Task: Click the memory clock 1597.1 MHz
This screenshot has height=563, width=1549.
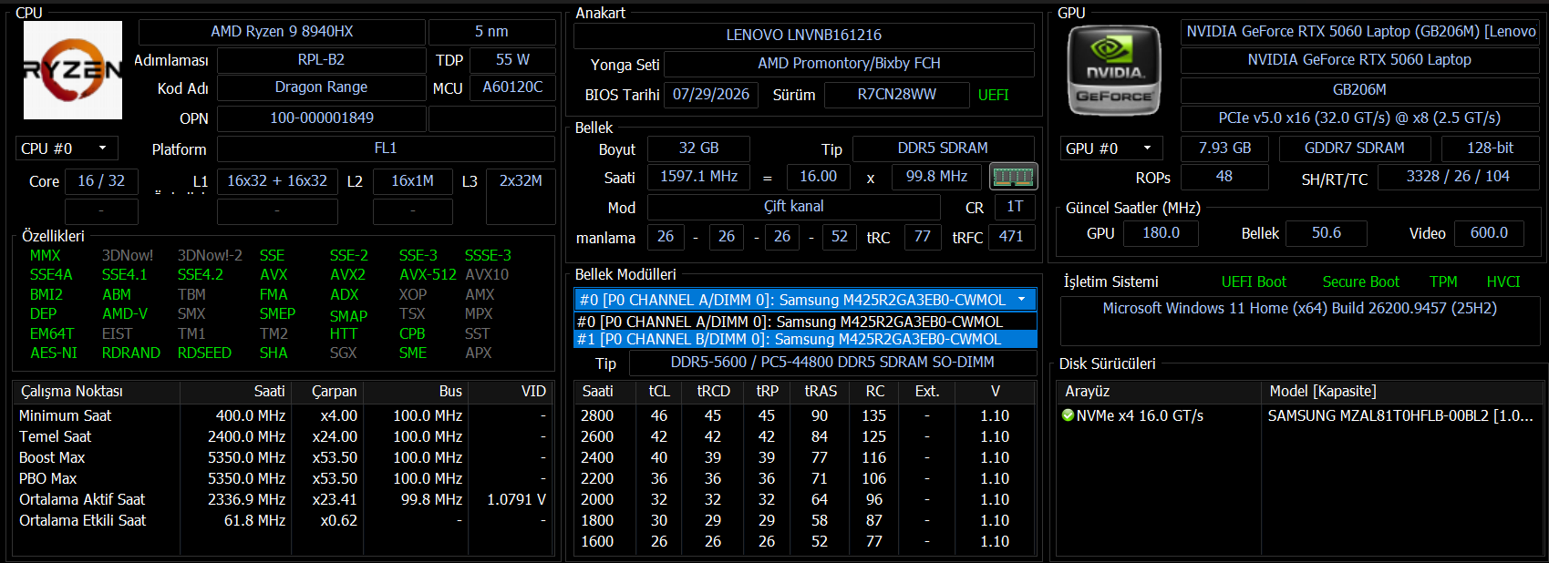Action: 698,177
